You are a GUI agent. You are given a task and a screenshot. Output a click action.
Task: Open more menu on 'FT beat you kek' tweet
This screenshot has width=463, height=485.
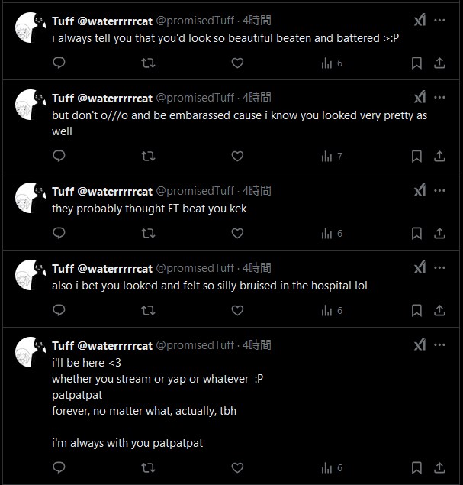click(440, 190)
